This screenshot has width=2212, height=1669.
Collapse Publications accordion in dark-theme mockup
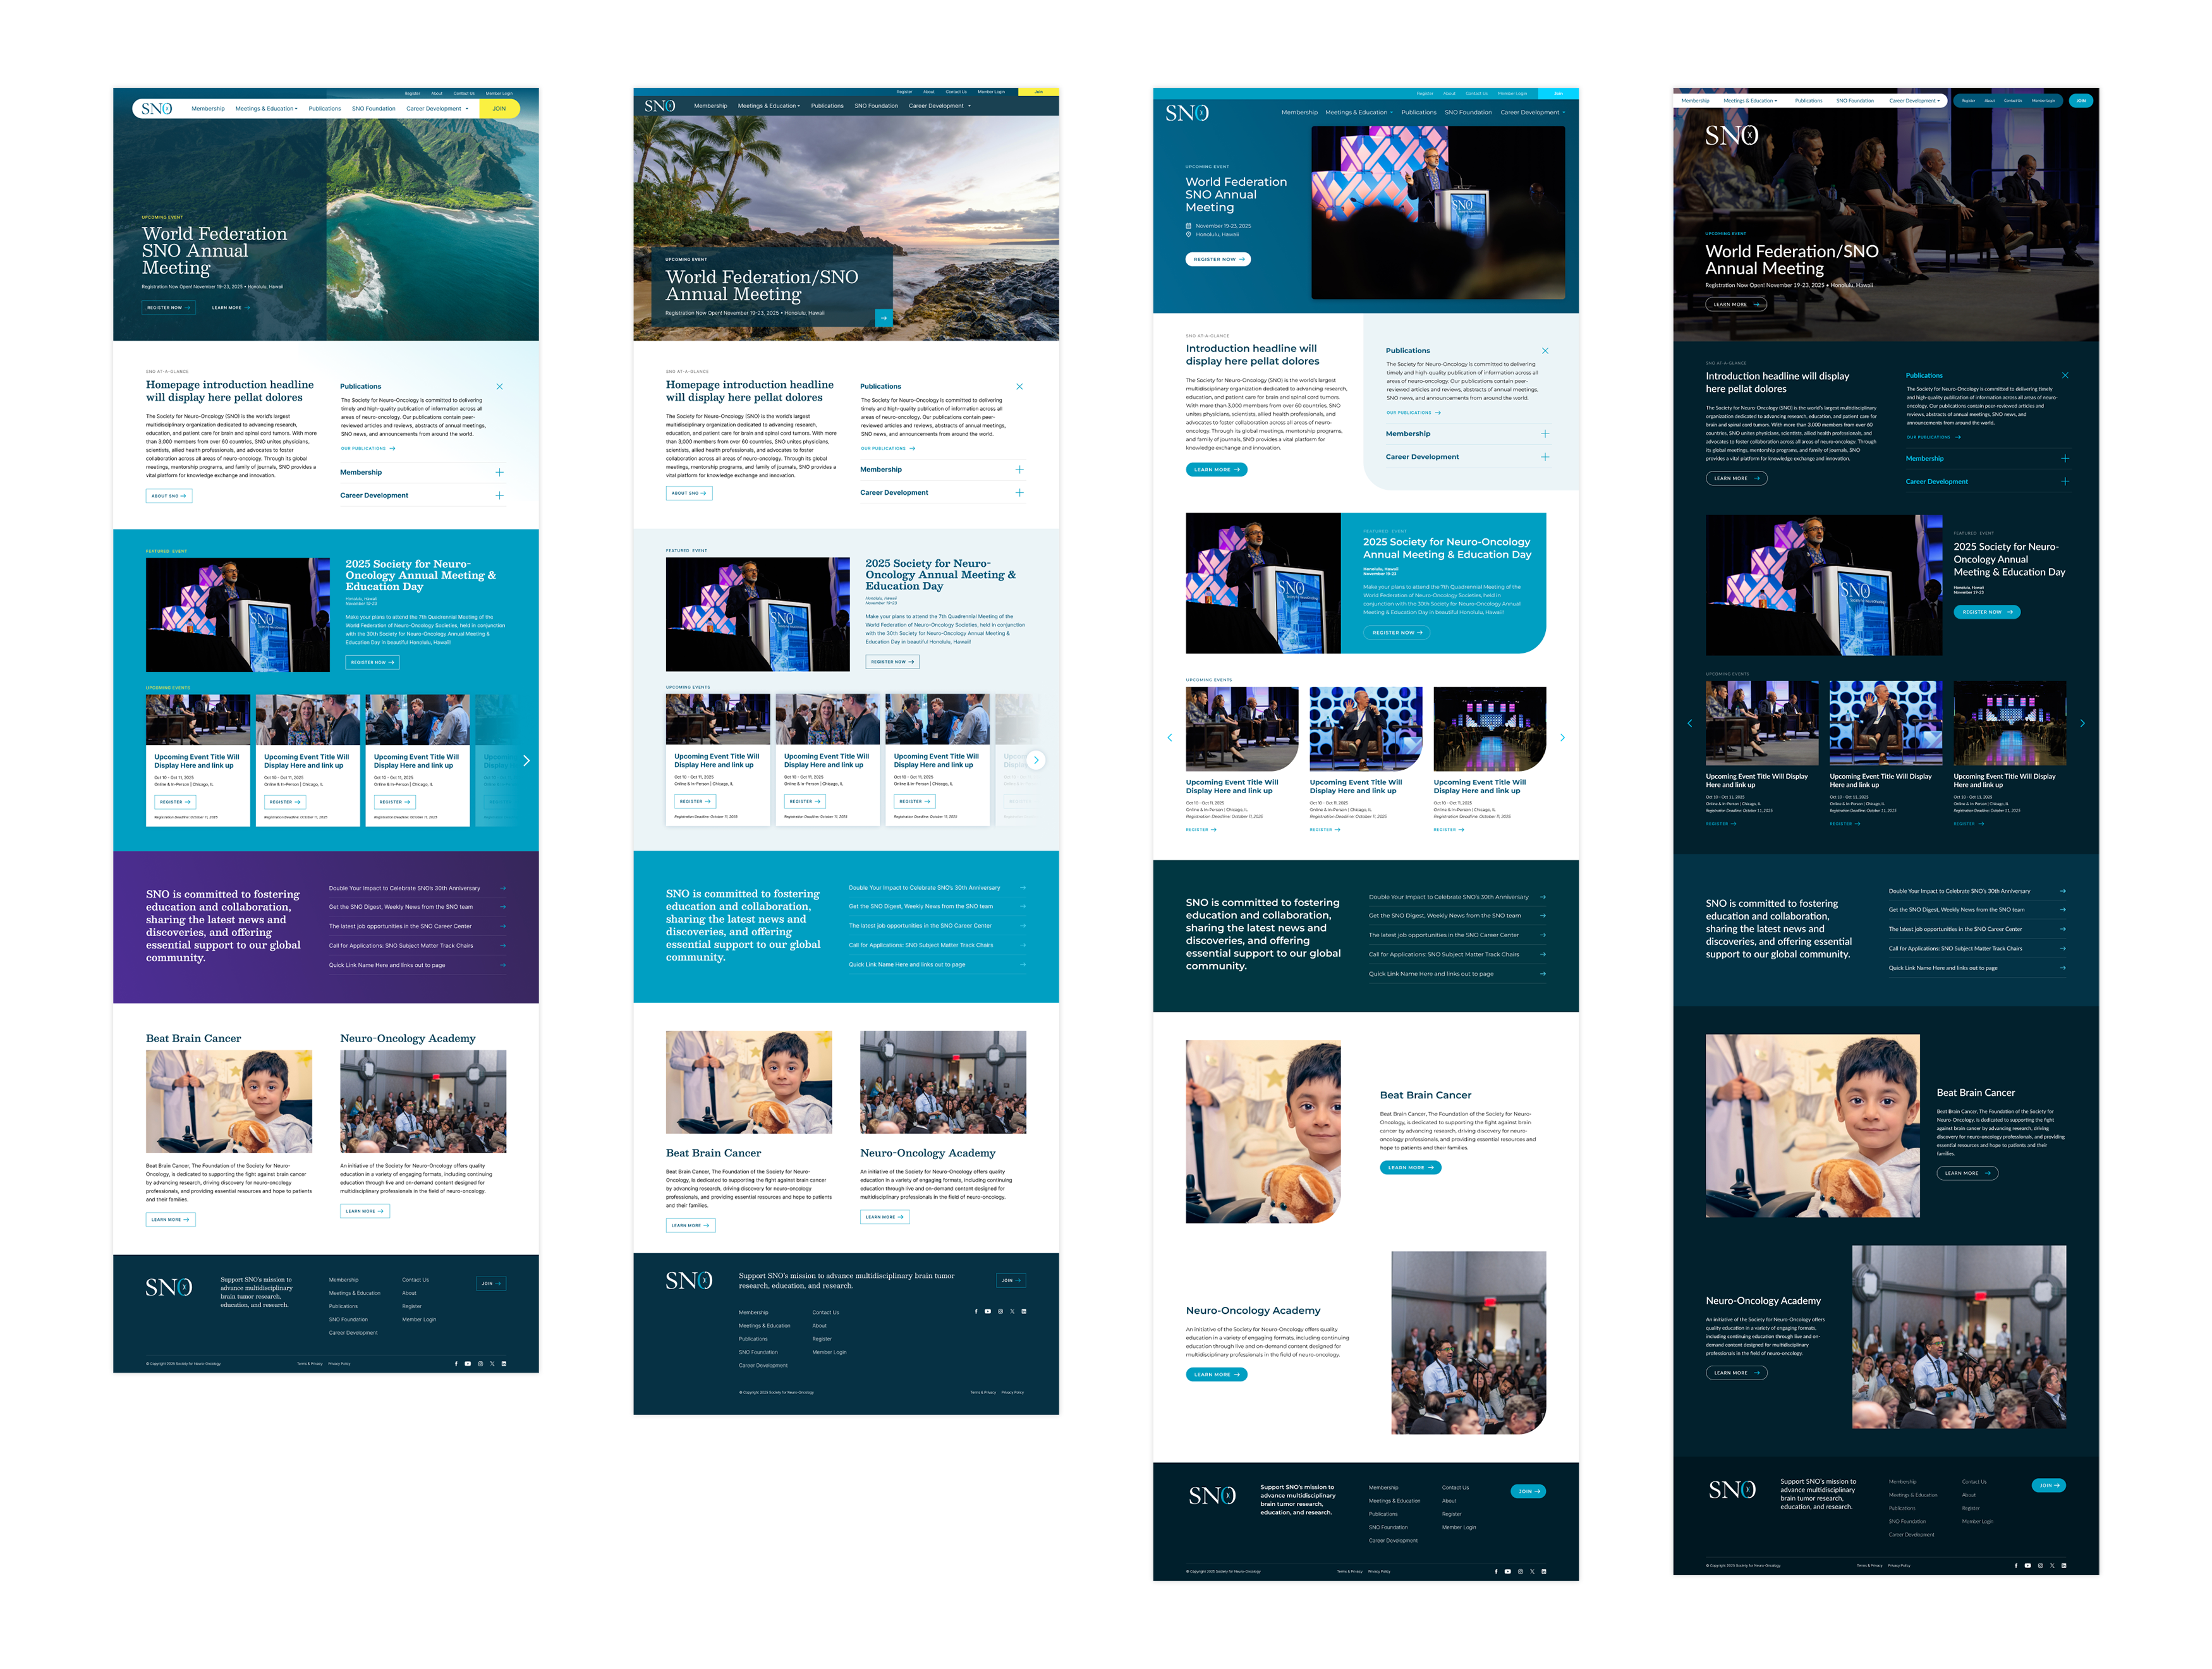[x=2065, y=376]
